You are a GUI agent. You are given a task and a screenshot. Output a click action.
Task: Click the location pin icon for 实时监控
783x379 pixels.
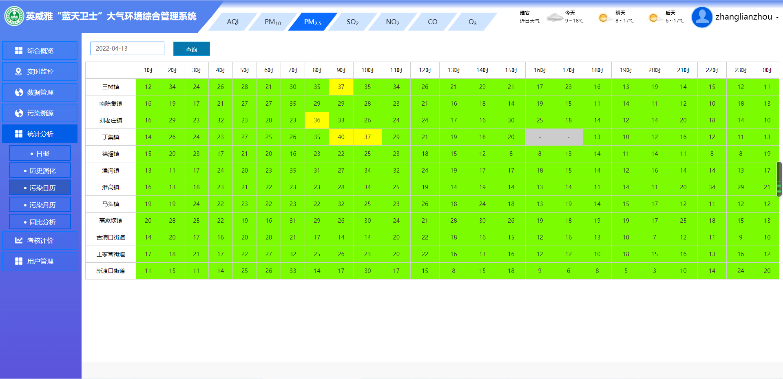pos(18,71)
